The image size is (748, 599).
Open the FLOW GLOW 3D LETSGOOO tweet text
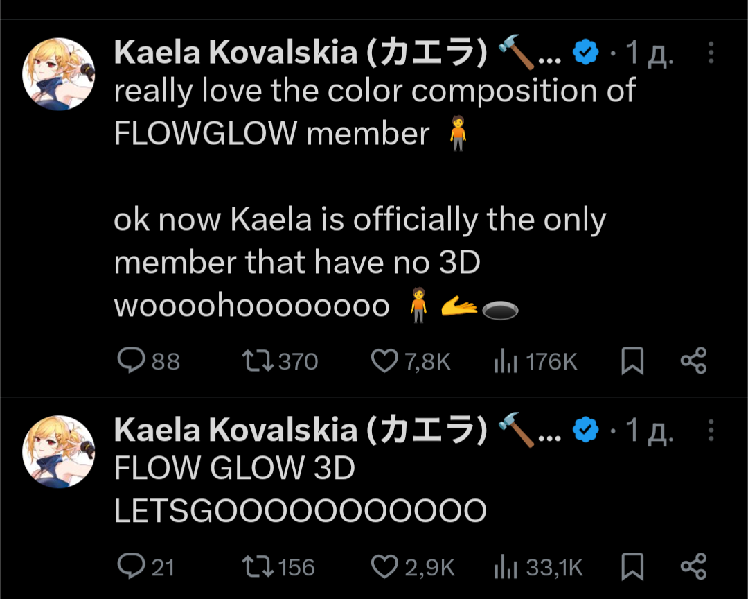click(300, 490)
